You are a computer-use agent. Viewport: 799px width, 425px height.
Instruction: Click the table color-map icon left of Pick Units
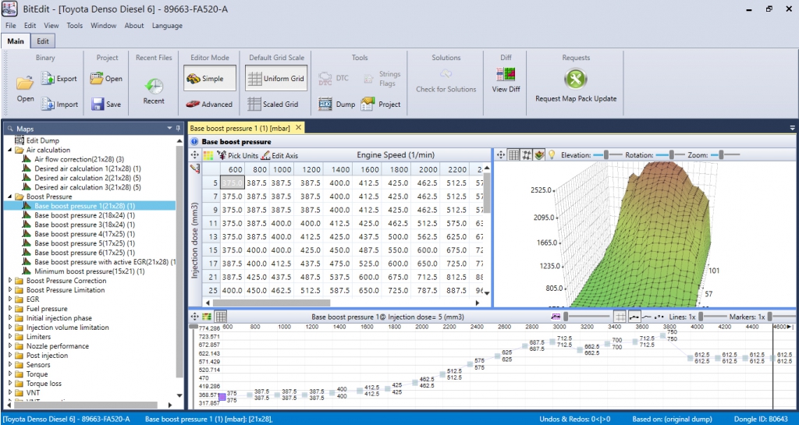click(x=208, y=155)
